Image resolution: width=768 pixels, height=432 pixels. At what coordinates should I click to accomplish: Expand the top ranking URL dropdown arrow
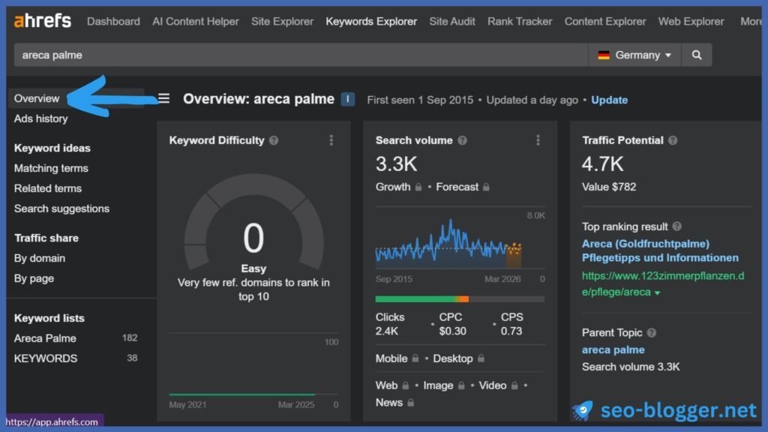point(657,293)
